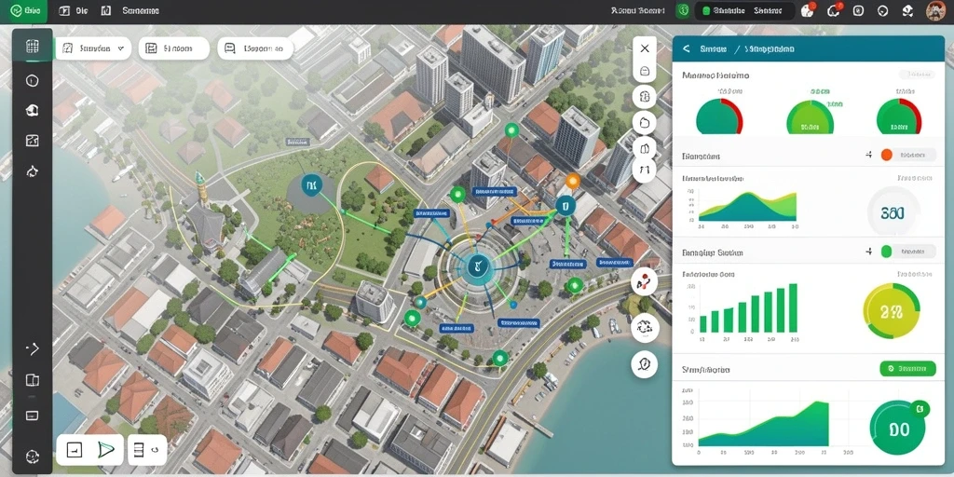Click the recycle circle button on map edge
Image resolution: width=954 pixels, height=477 pixels.
(x=645, y=328)
